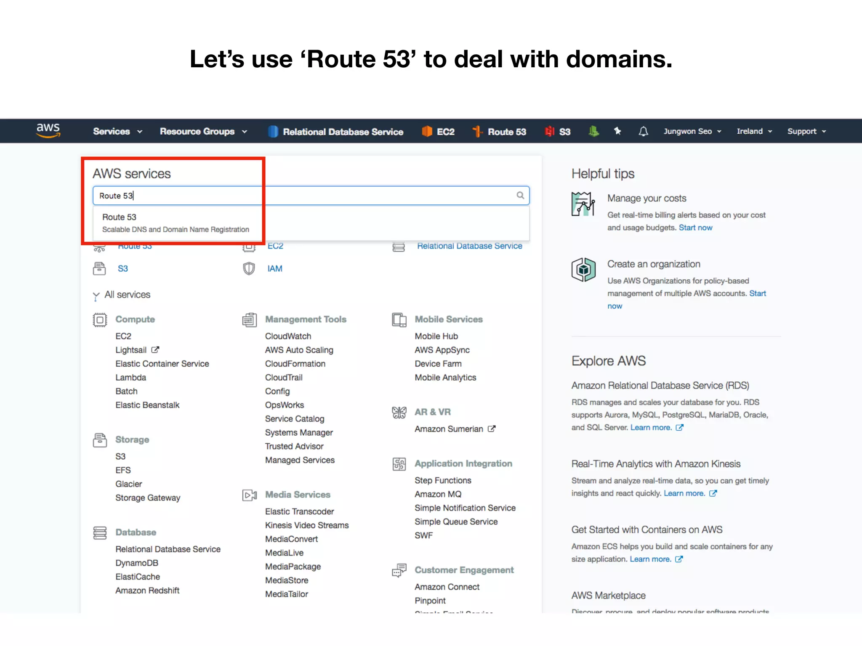Open Trusted Advisor service
The image size is (862, 646).
(294, 446)
